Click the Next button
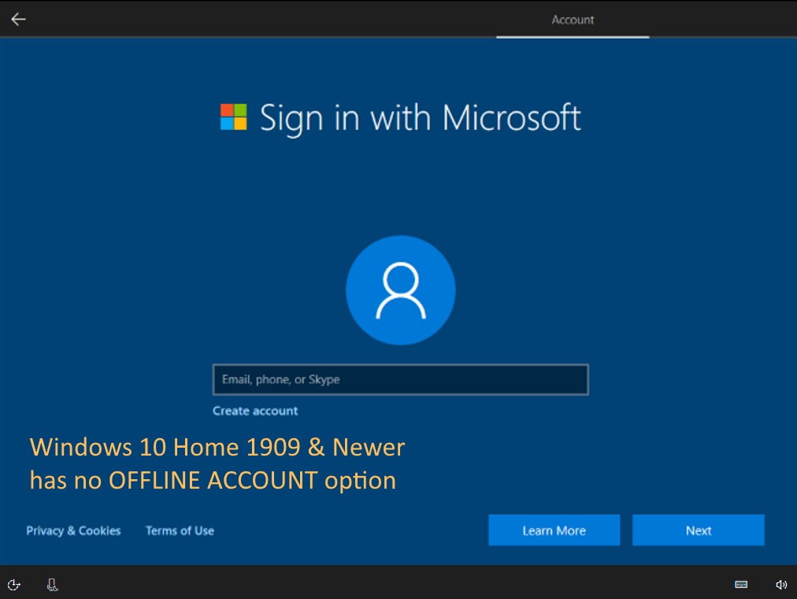 [x=699, y=530]
